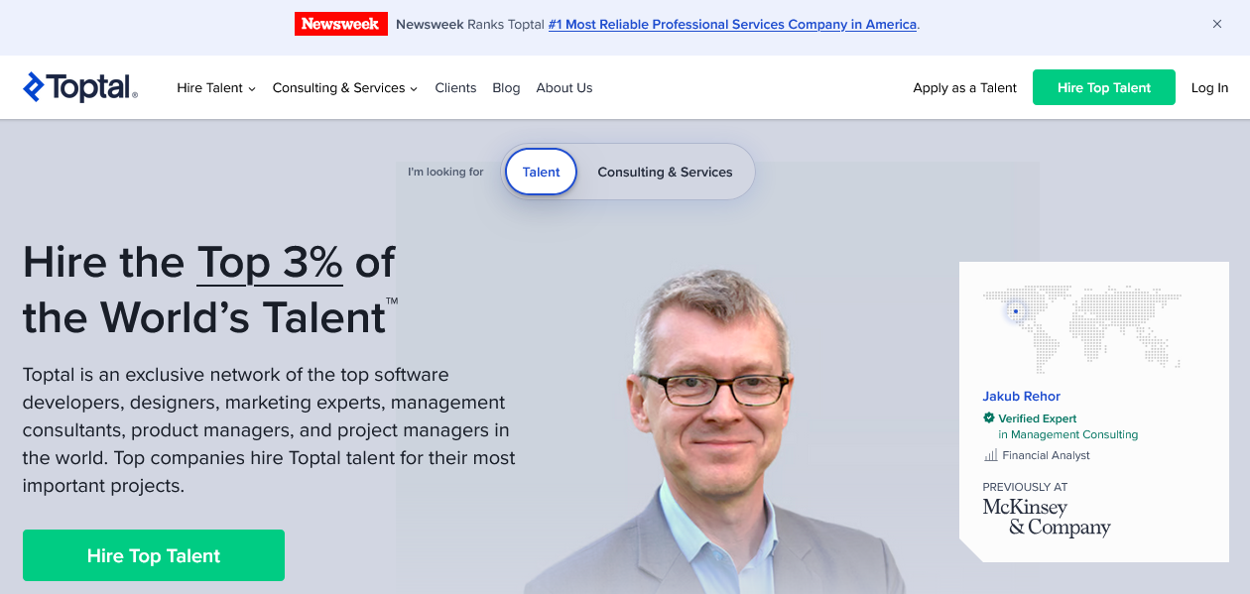Click the Apply as a Talent link

[964, 88]
